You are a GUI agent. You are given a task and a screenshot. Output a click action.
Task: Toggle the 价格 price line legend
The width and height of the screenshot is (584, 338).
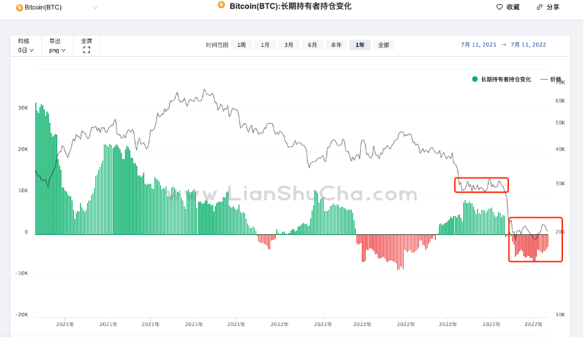[551, 79]
